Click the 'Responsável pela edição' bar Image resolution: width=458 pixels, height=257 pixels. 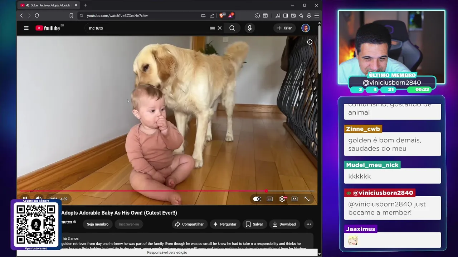tap(167, 252)
